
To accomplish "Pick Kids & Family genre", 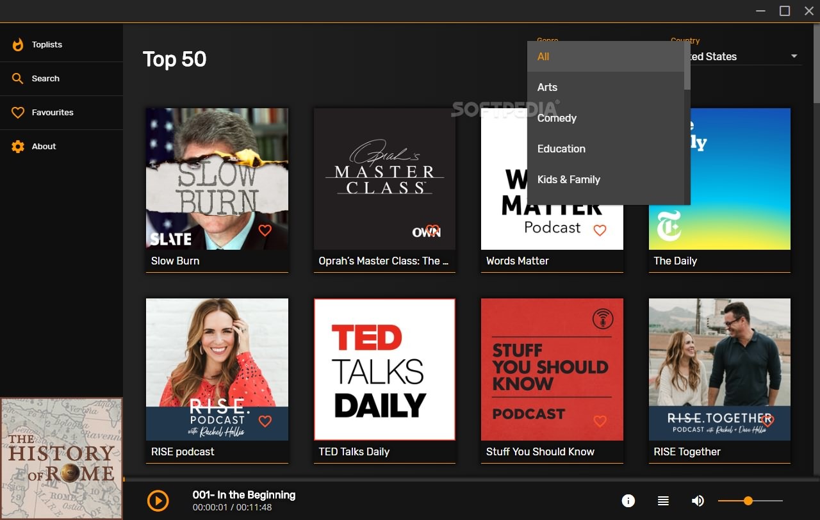I will (x=605, y=179).
